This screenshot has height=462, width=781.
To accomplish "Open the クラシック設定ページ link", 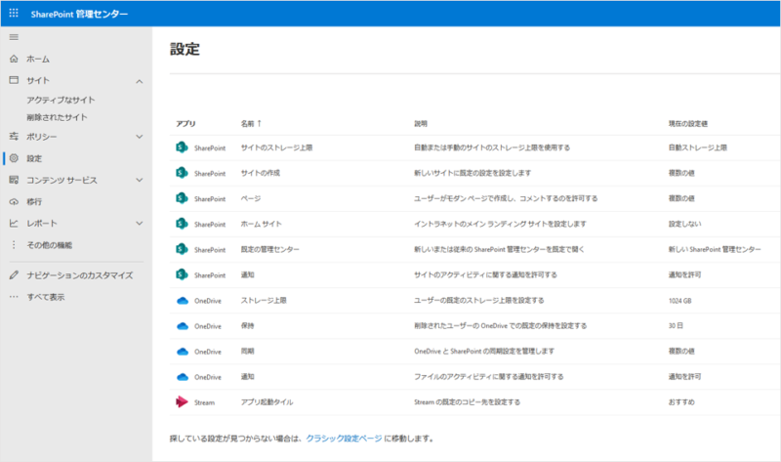I will pyautogui.click(x=343, y=439).
